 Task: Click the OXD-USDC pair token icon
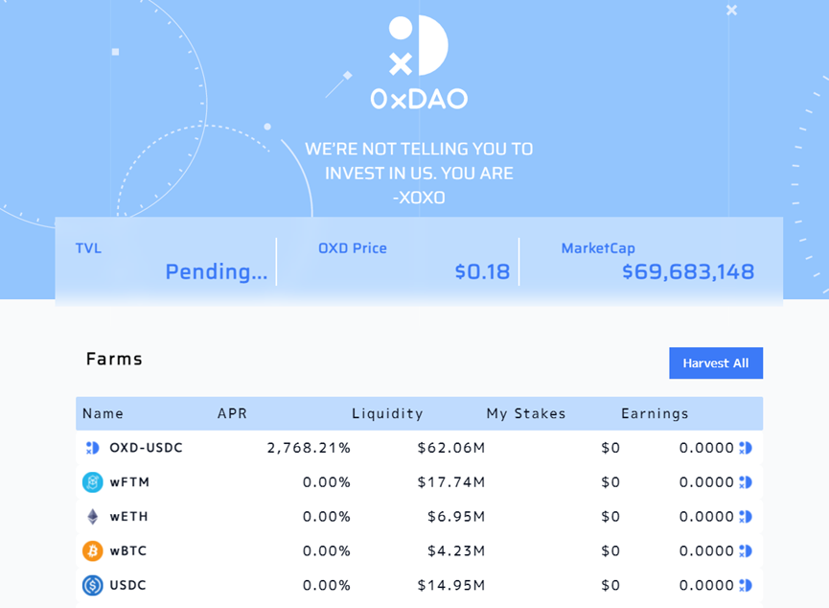(x=93, y=448)
